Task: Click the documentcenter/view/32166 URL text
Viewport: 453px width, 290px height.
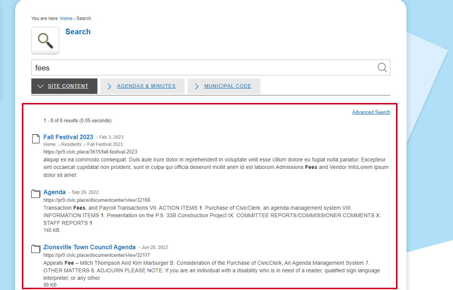Action: 97,200
